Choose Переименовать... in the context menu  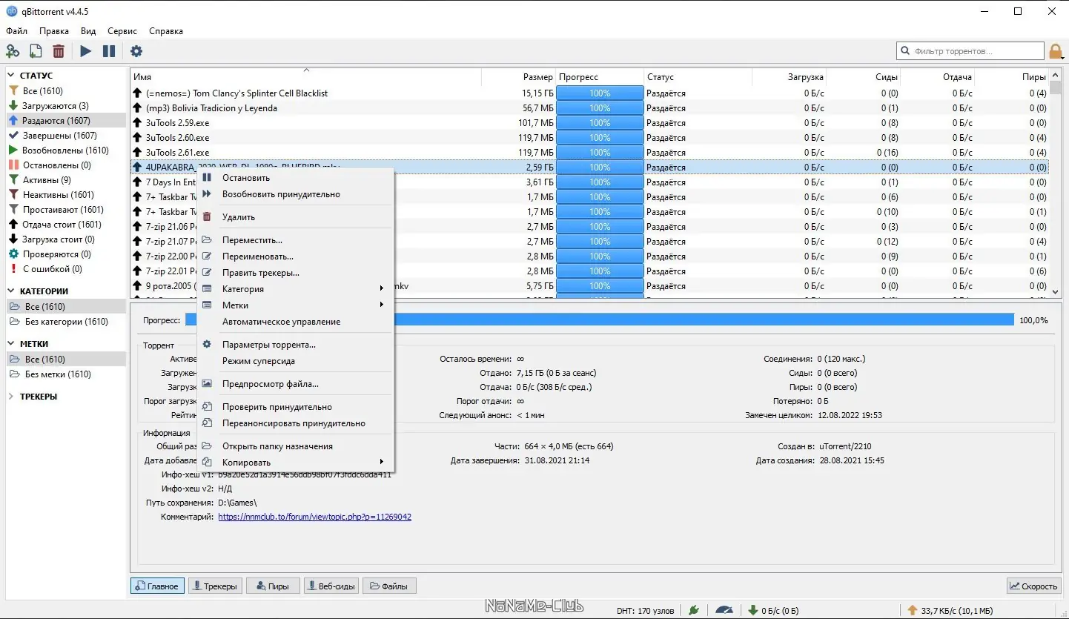[x=295, y=256]
